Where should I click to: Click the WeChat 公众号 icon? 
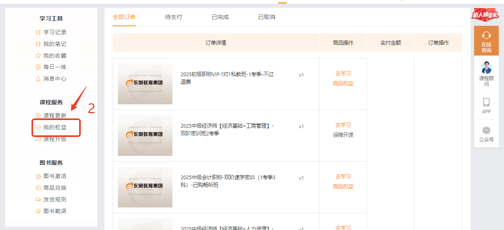pyautogui.click(x=486, y=131)
